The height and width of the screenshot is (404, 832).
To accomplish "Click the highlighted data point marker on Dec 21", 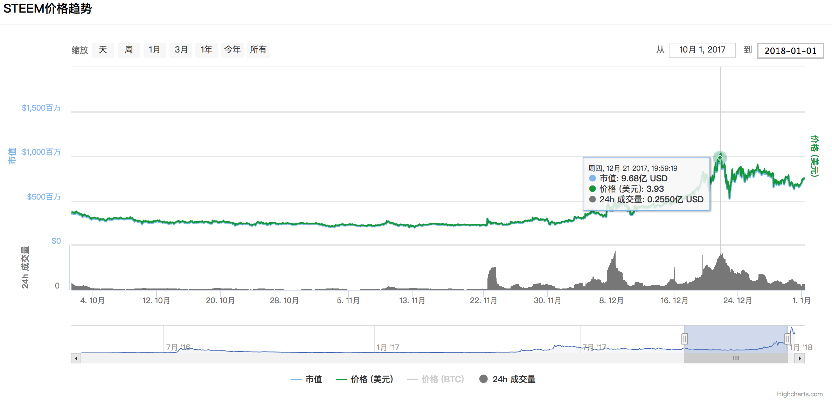I will point(720,158).
